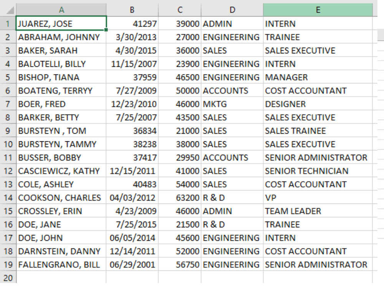Select column D header
Viewport: 384px width, 288px height.
click(232, 10)
